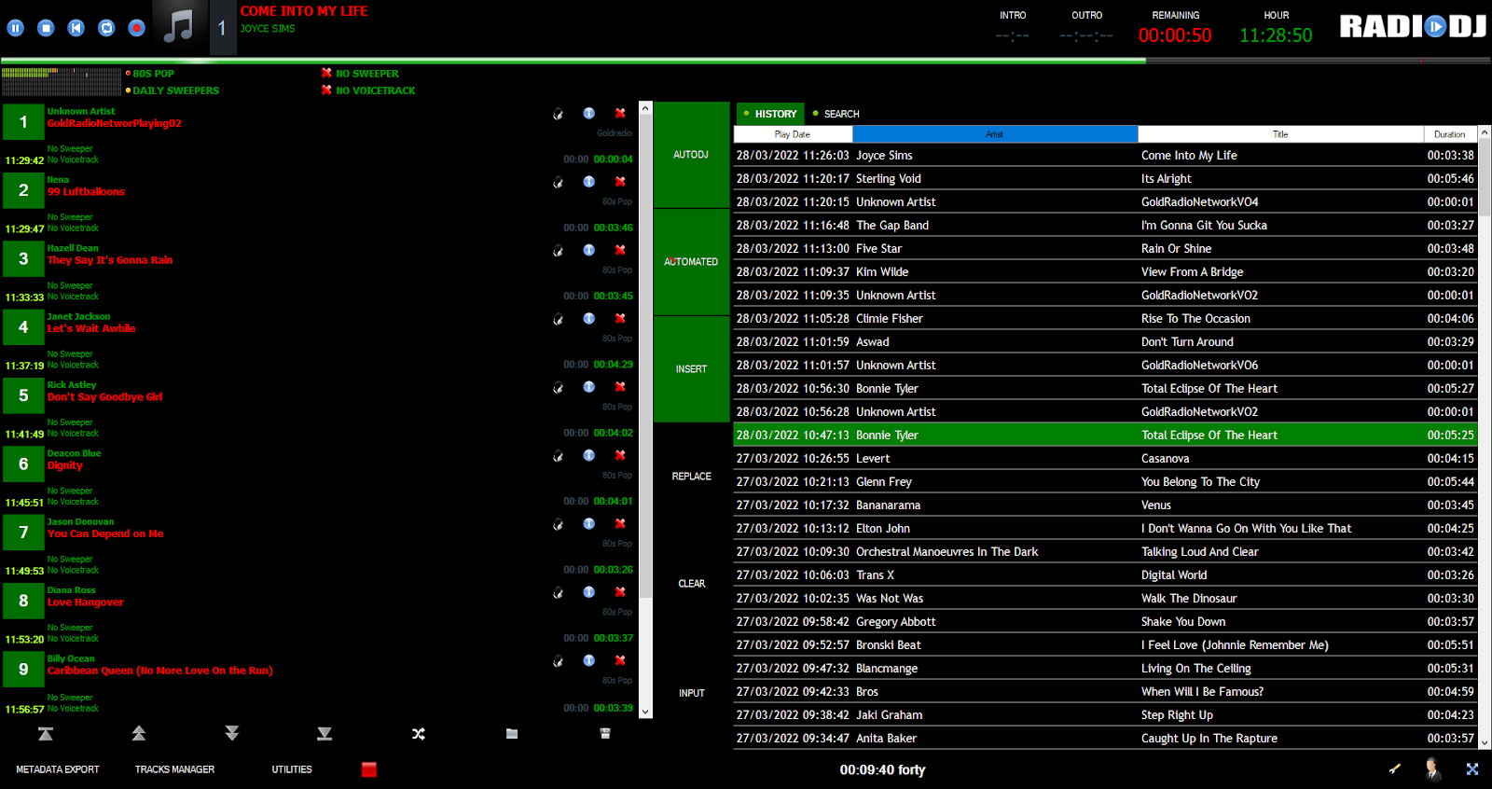Click the 80S POP rotation label
Viewport: 1492px width, 789px height.
pos(153,73)
